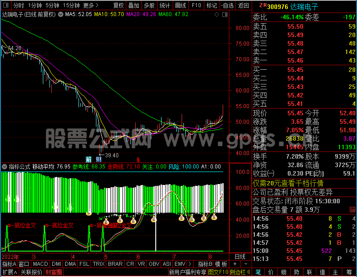Toggle the panel layout icon in top-left corner
Screen dimensions: 357x277
click(x=6, y=5)
